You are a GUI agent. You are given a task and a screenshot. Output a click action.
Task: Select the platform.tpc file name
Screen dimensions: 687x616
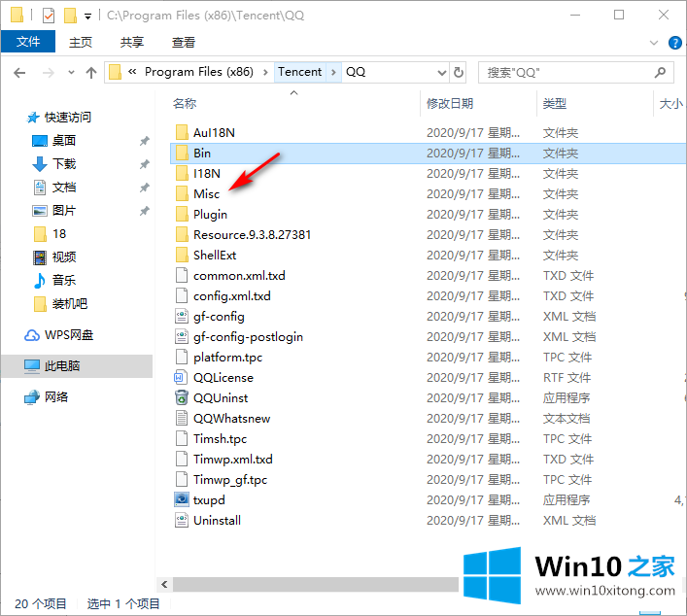tap(227, 358)
